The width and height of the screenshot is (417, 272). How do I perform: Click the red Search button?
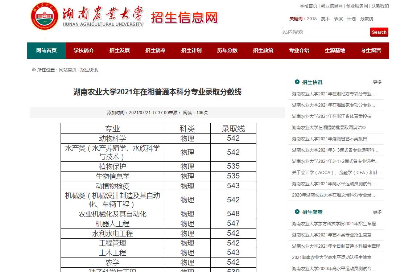tap(379, 32)
